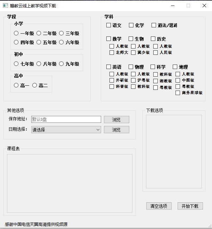The image size is (212, 229).
Task: Tick the 语文 subject checkbox
Action: (x=108, y=25)
